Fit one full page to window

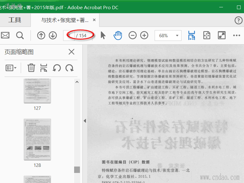[207, 35]
